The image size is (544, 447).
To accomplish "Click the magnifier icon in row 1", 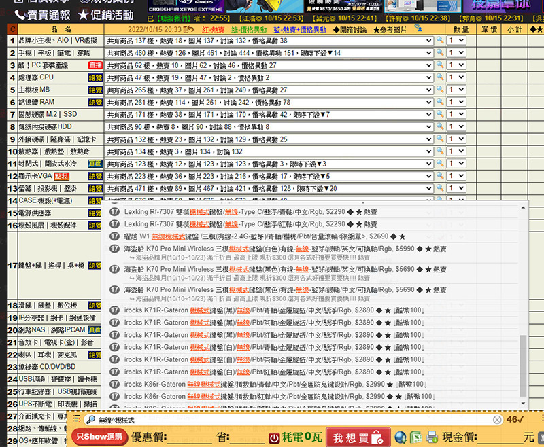I will coord(440,40).
